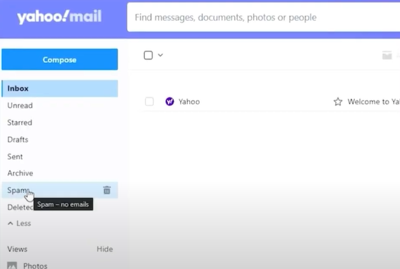
Task: Click the Yahoo sender avatar icon
Action: 170,102
